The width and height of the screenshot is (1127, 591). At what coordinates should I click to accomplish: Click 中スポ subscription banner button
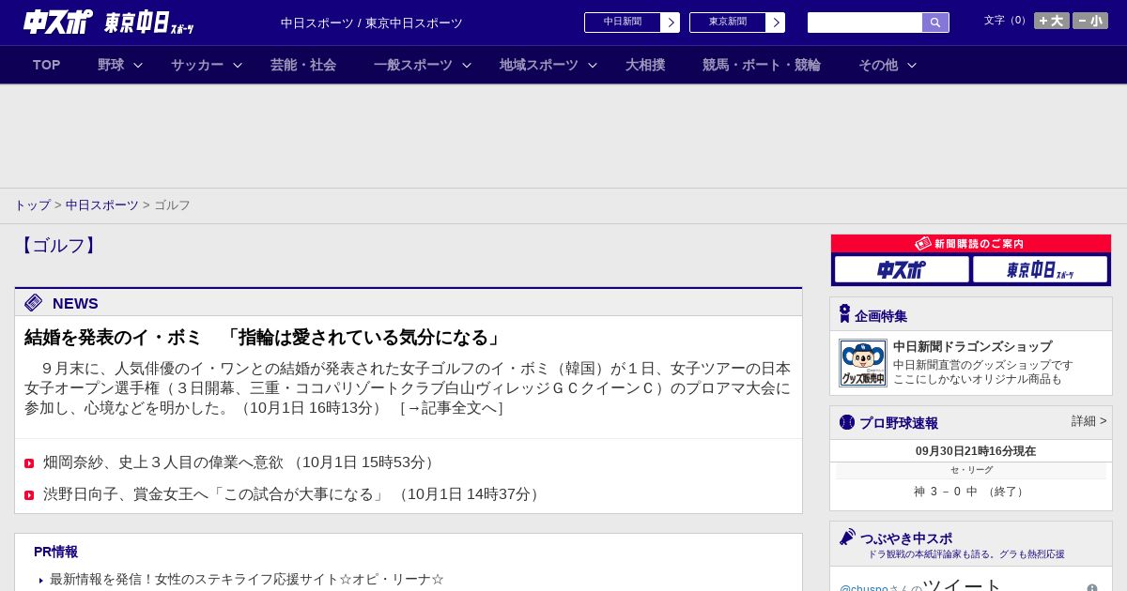click(902, 270)
